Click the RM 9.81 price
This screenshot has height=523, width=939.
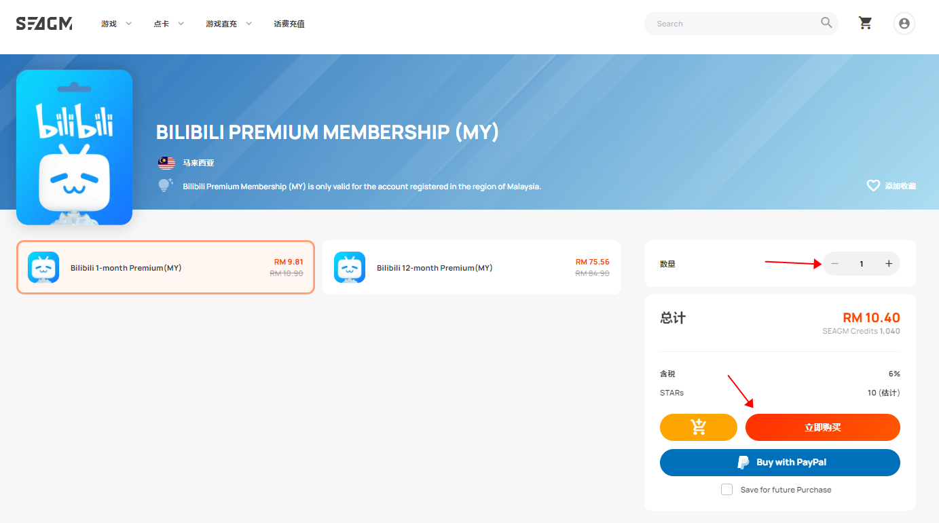coord(289,262)
